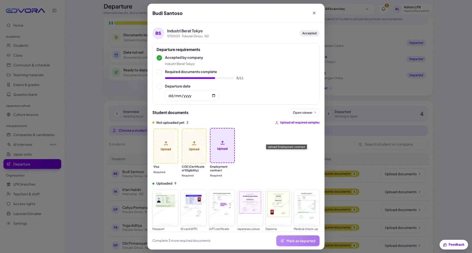Click the Feedback button
The height and width of the screenshot is (253, 472).
pos(454,245)
